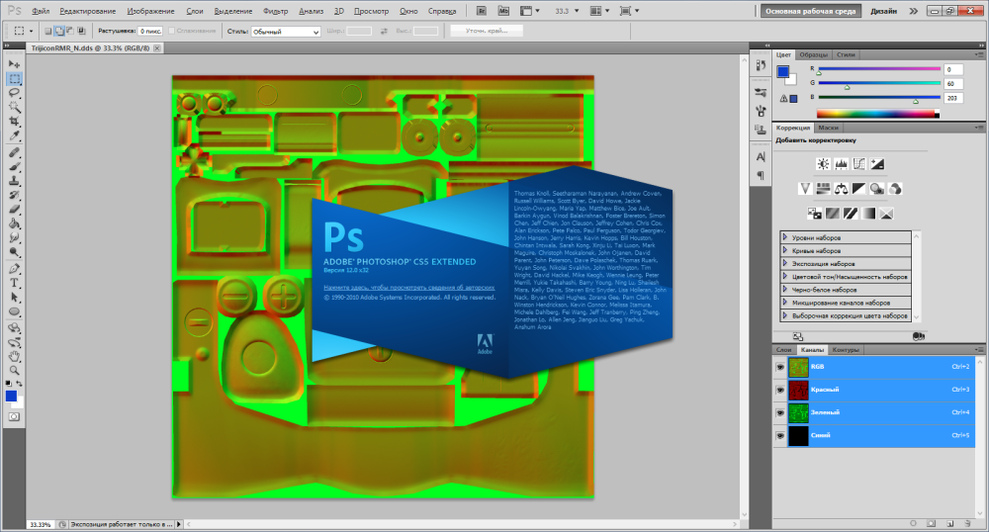Viewport: 989px width, 532px height.
Task: Select the Paint Bucket tool
Action: click(14, 223)
